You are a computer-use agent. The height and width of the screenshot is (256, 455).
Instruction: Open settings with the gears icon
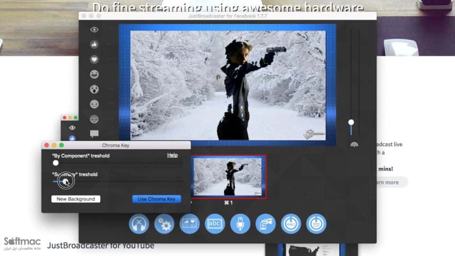(164, 224)
